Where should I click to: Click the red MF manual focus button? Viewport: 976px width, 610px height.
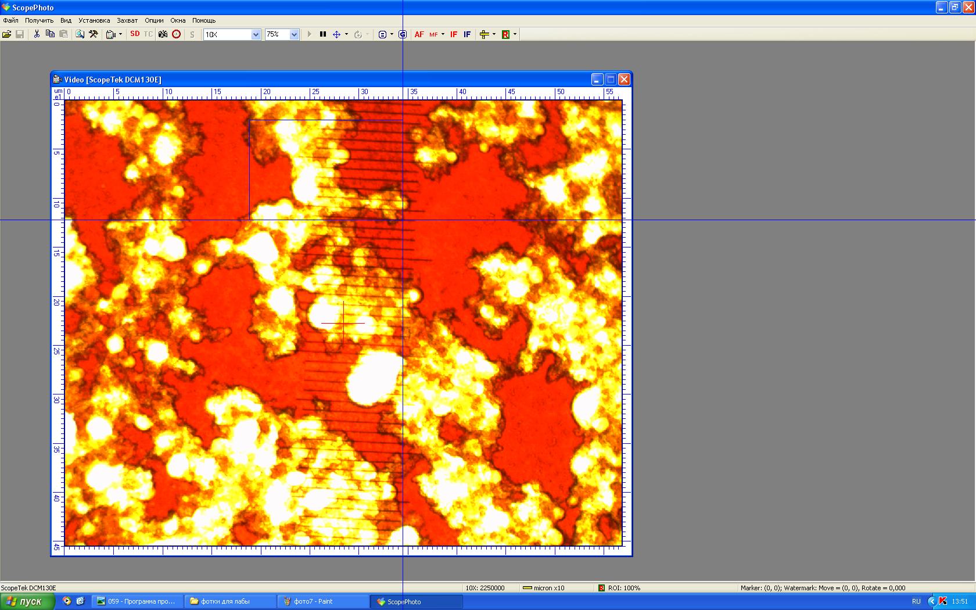(x=433, y=34)
